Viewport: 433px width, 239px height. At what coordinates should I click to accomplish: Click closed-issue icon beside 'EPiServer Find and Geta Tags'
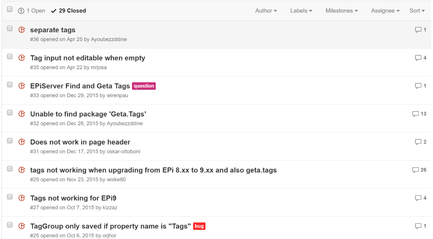(22, 86)
